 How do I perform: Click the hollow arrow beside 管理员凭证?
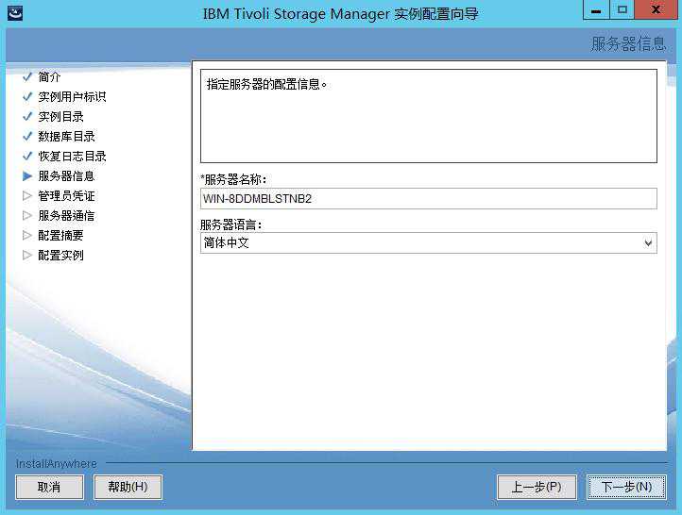click(x=27, y=195)
